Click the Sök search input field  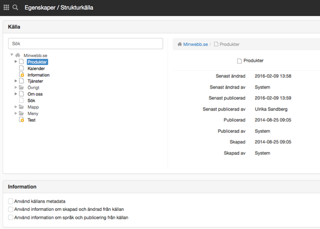pyautogui.click(x=85, y=43)
